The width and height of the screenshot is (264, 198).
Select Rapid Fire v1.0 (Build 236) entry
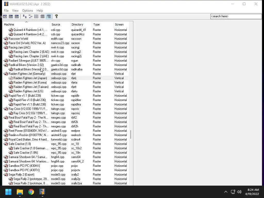30,100
